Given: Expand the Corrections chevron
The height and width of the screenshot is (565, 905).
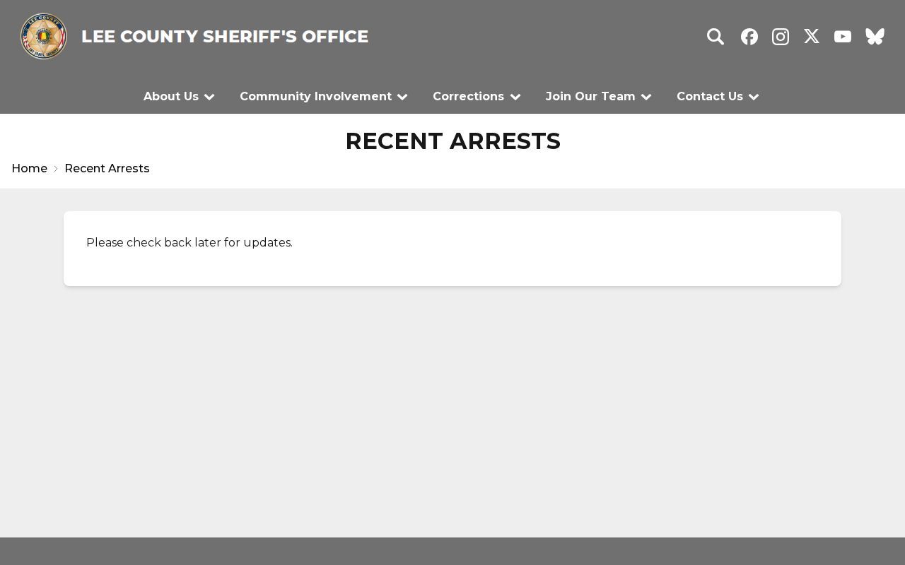Looking at the screenshot, I should coord(515,97).
